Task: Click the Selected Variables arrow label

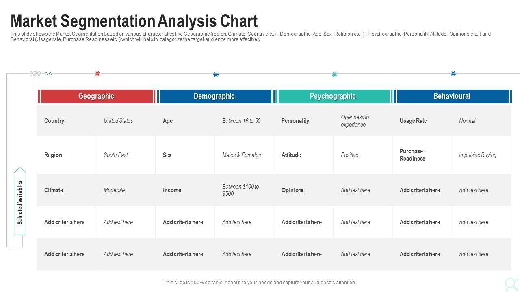Action: 20,202
